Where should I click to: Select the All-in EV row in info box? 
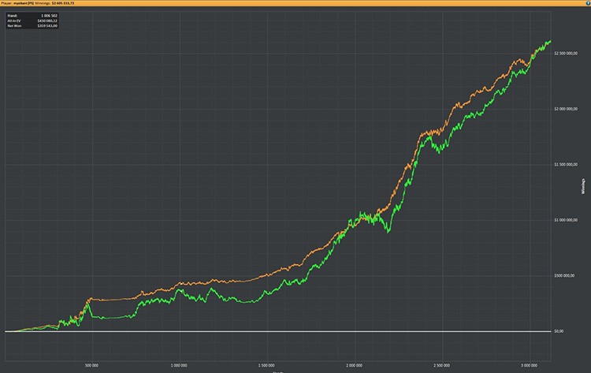point(31,21)
